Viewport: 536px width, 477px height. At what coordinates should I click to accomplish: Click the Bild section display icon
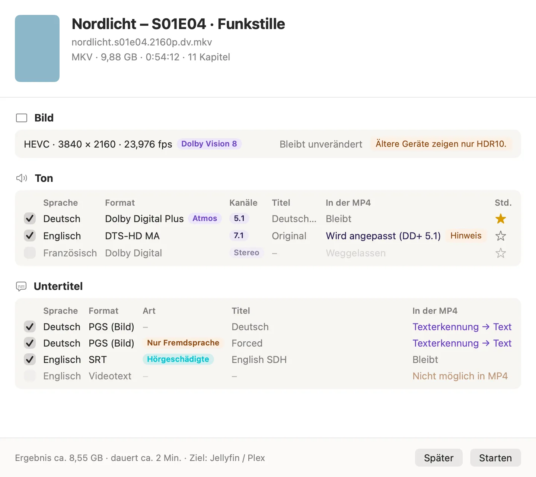pos(22,118)
